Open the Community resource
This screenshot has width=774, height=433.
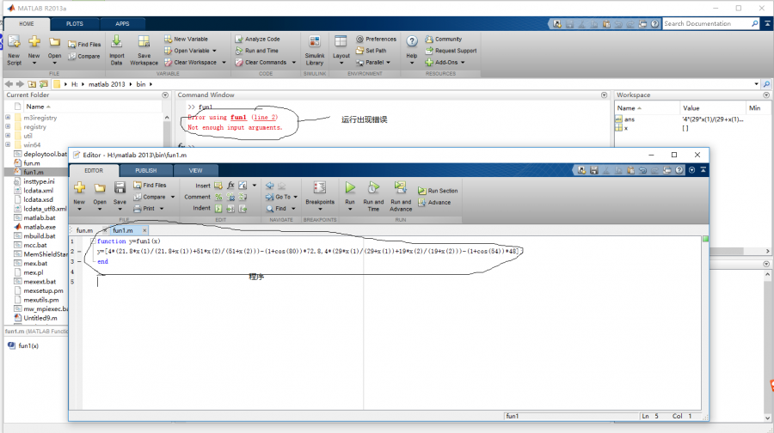[x=443, y=39]
